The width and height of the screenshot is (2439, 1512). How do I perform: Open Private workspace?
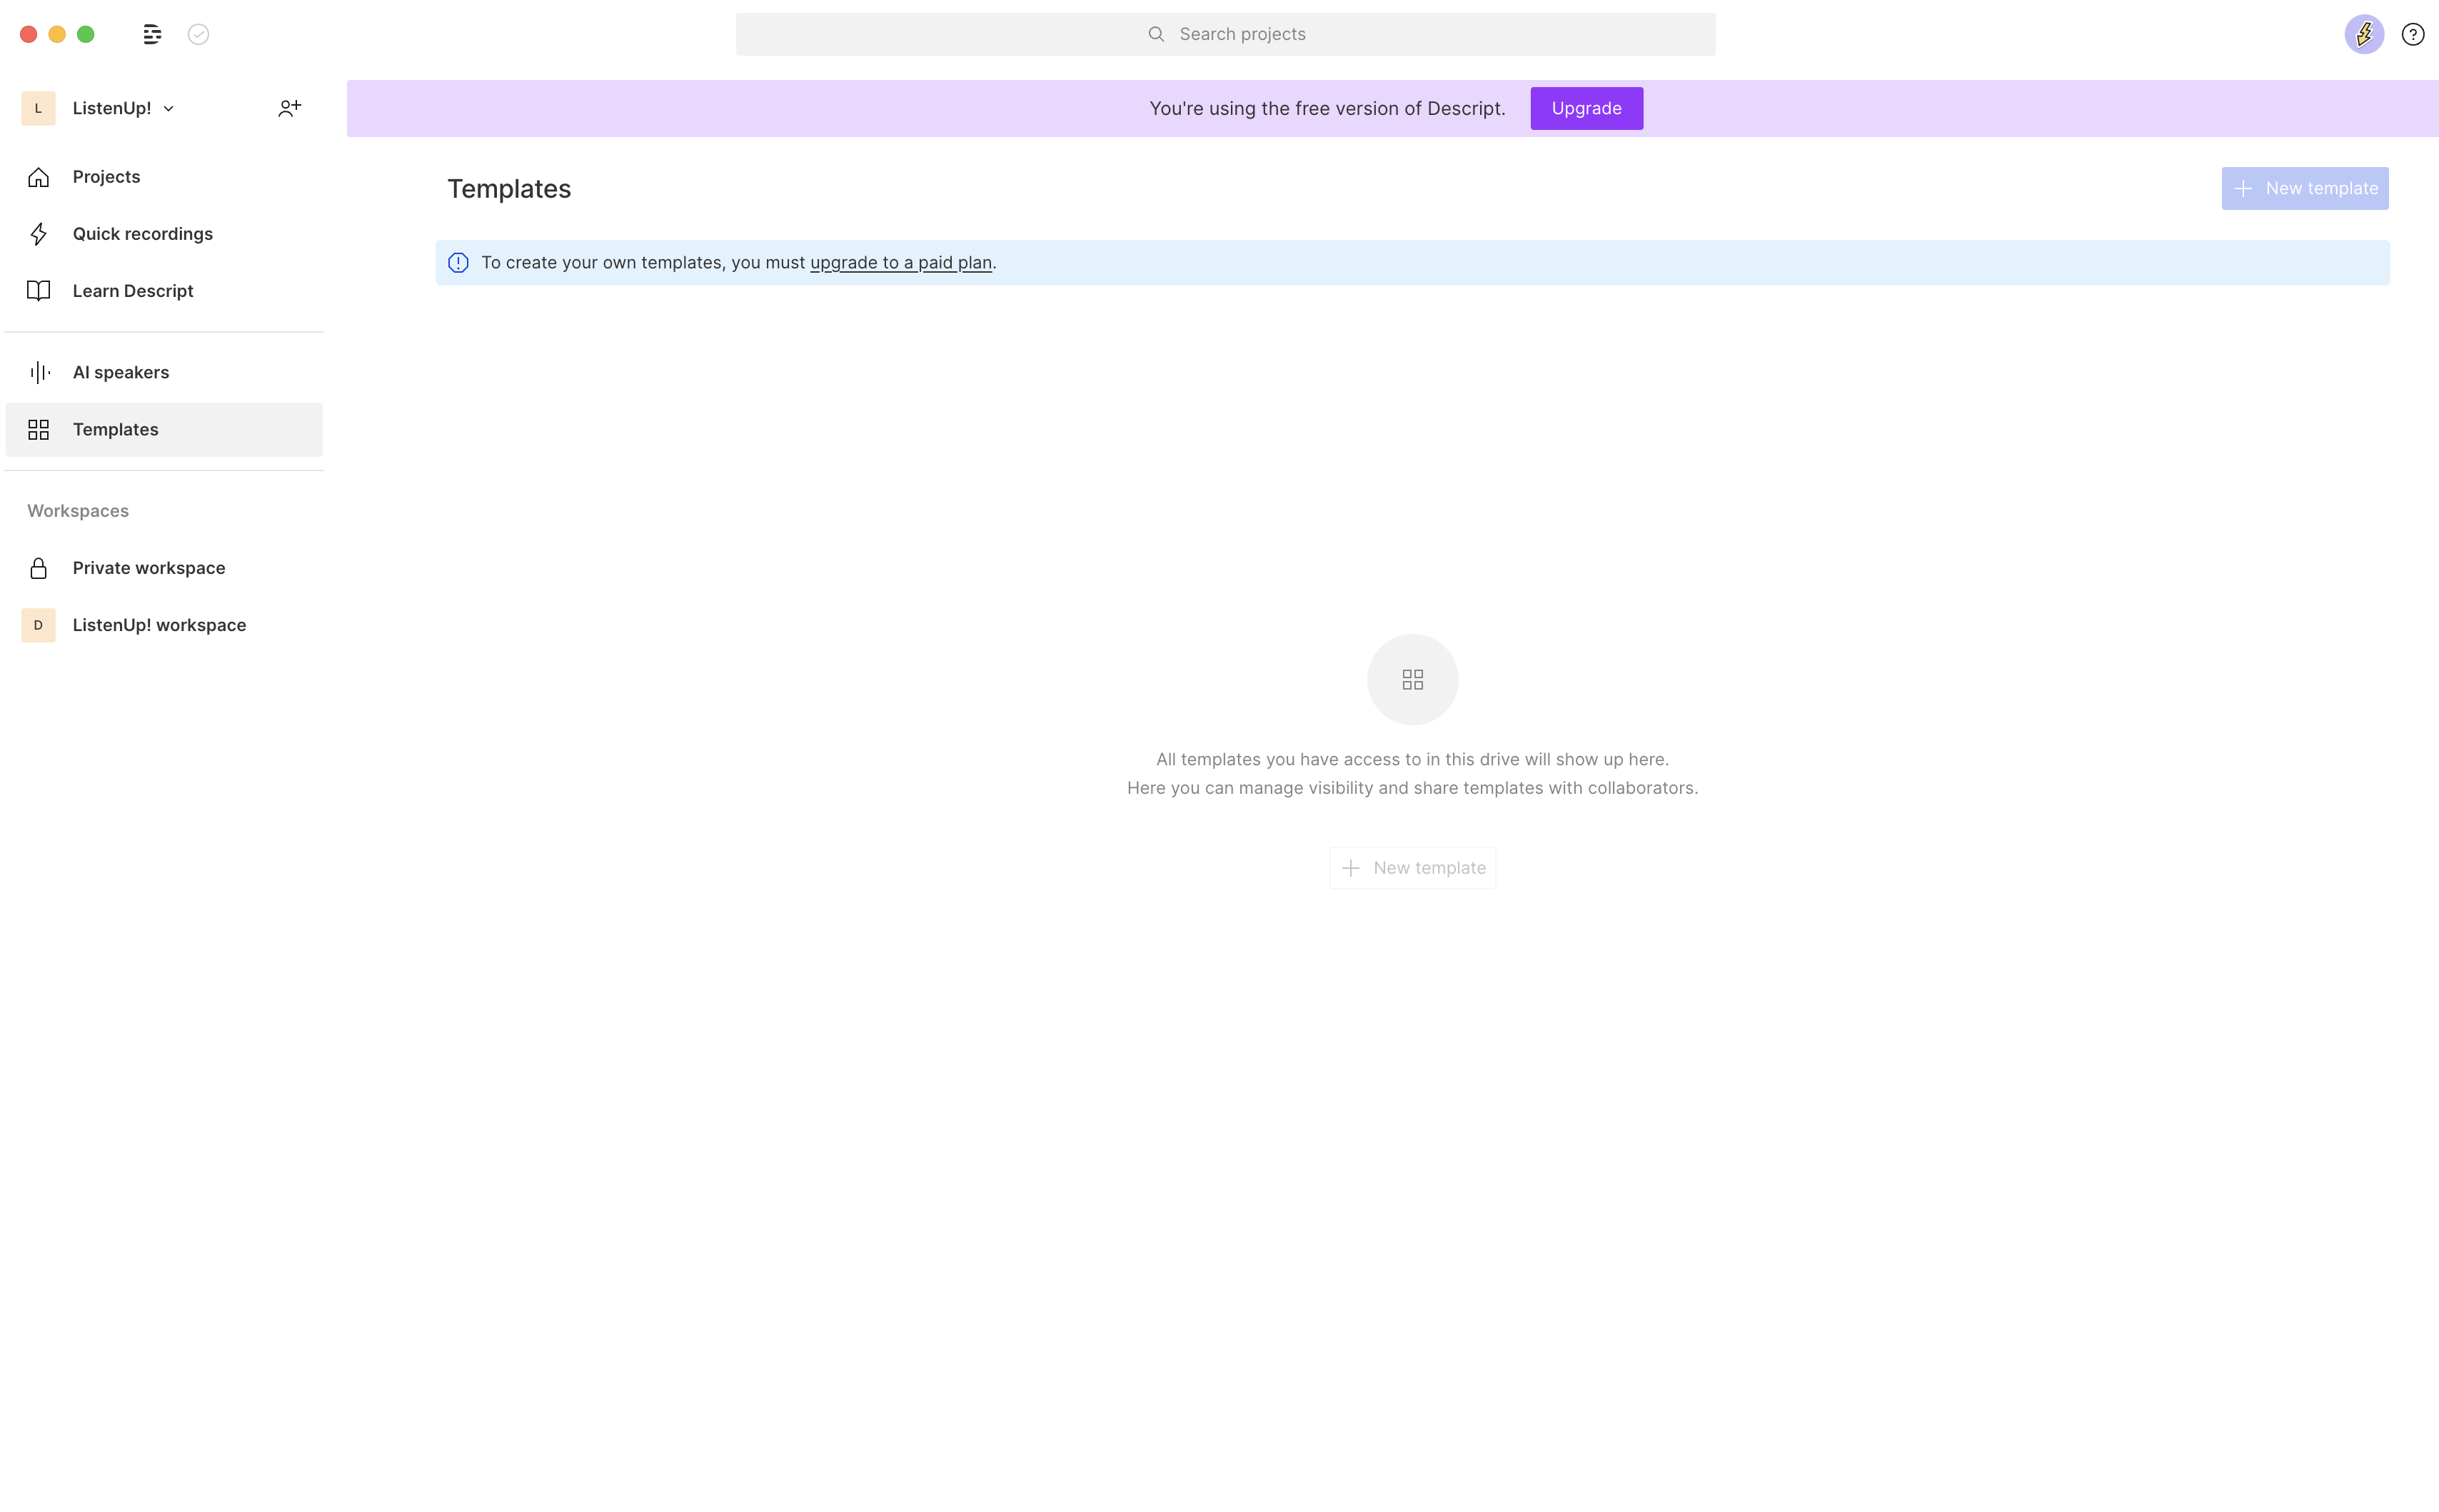[x=164, y=568]
